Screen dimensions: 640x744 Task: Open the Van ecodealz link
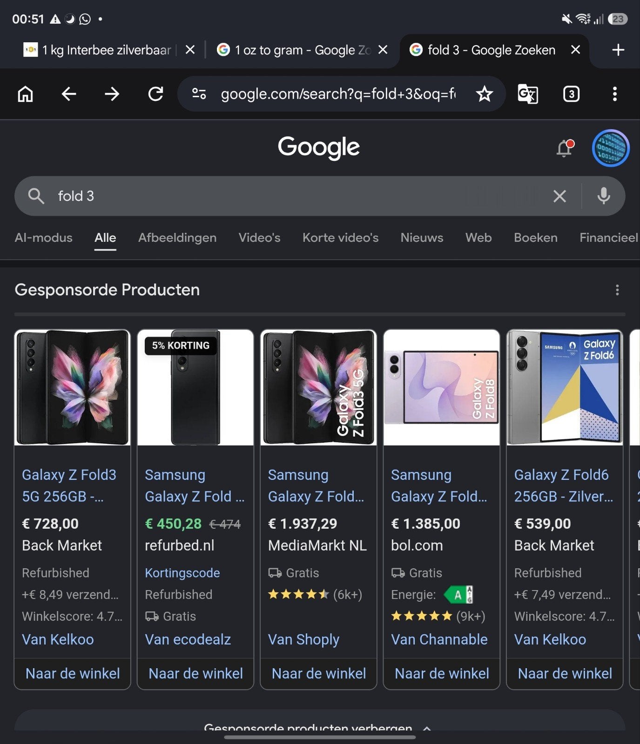coord(188,639)
